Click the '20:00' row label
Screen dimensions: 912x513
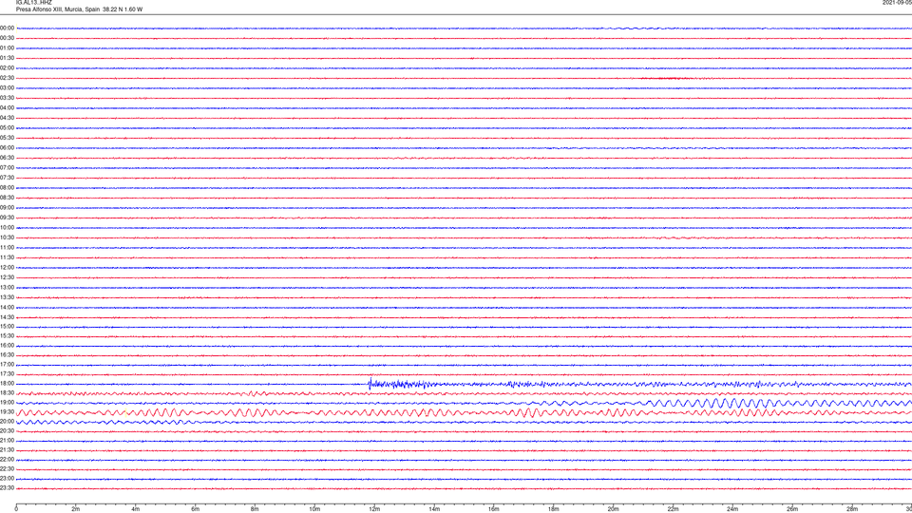[7, 422]
